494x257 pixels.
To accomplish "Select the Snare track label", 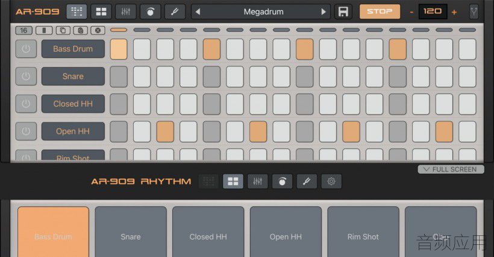I will [x=73, y=76].
